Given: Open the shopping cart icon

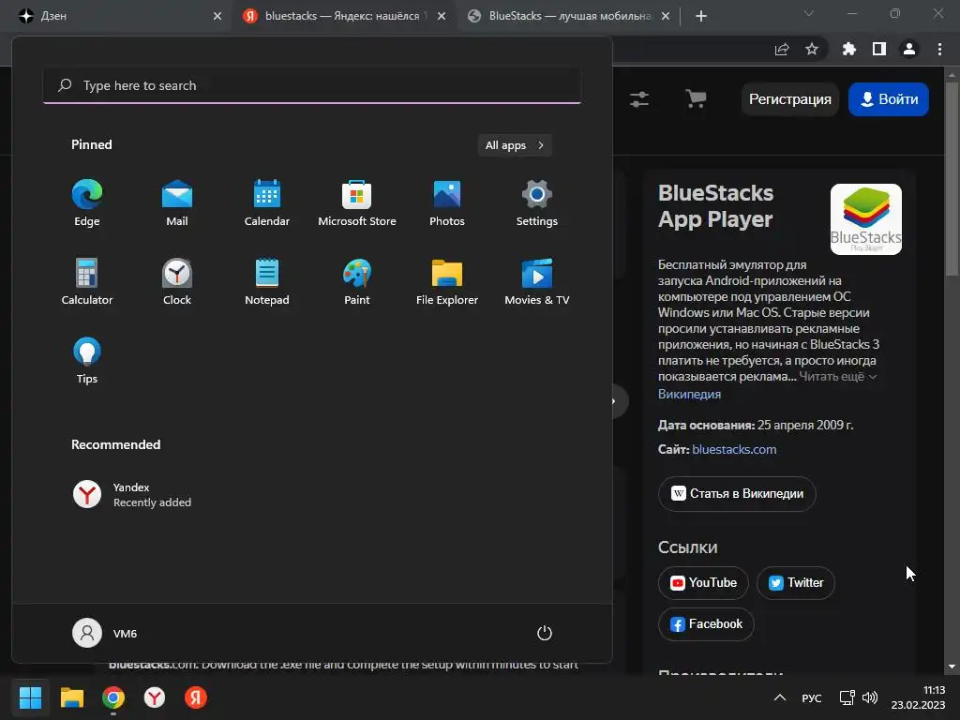Looking at the screenshot, I should pos(696,98).
